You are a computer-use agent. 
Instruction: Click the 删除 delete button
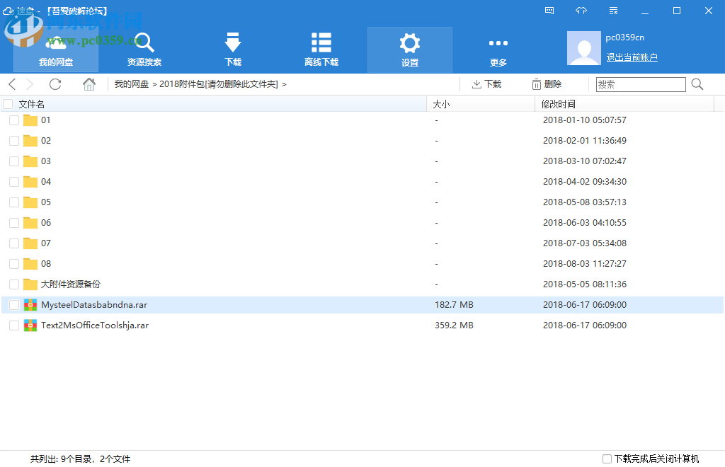(547, 84)
